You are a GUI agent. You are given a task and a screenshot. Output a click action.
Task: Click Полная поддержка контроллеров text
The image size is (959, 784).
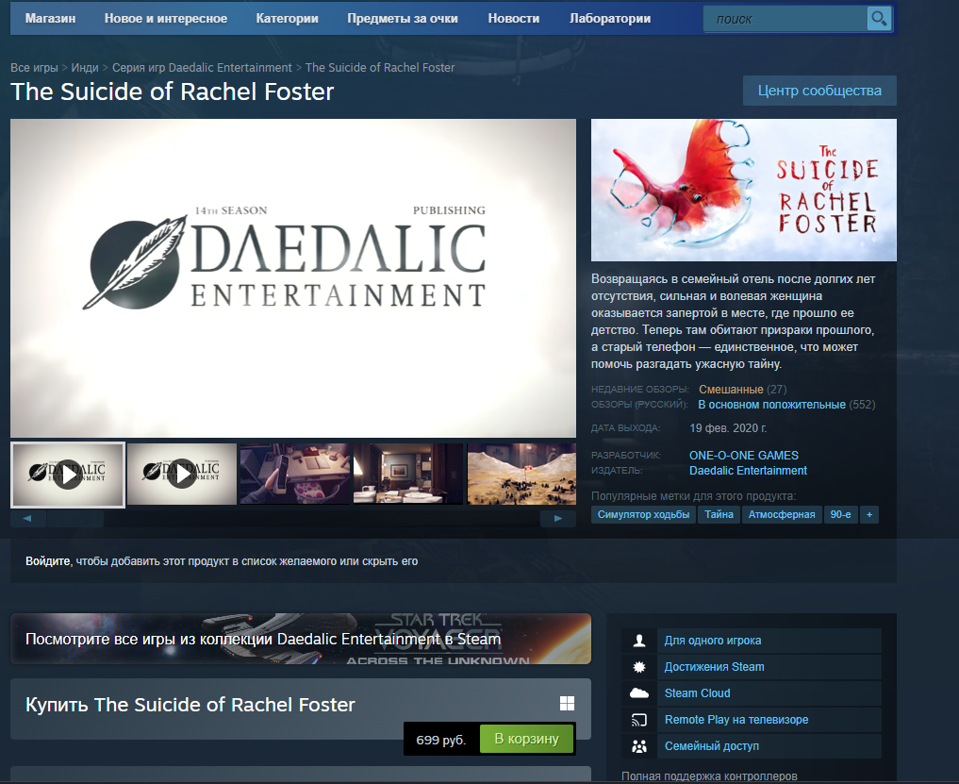coord(709,776)
